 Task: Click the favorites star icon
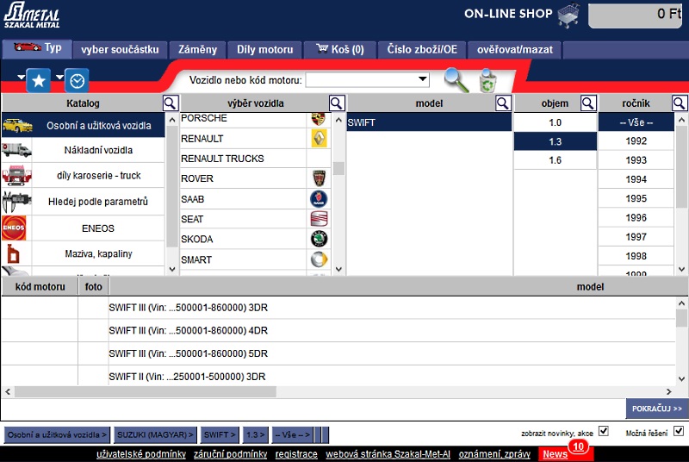point(38,80)
